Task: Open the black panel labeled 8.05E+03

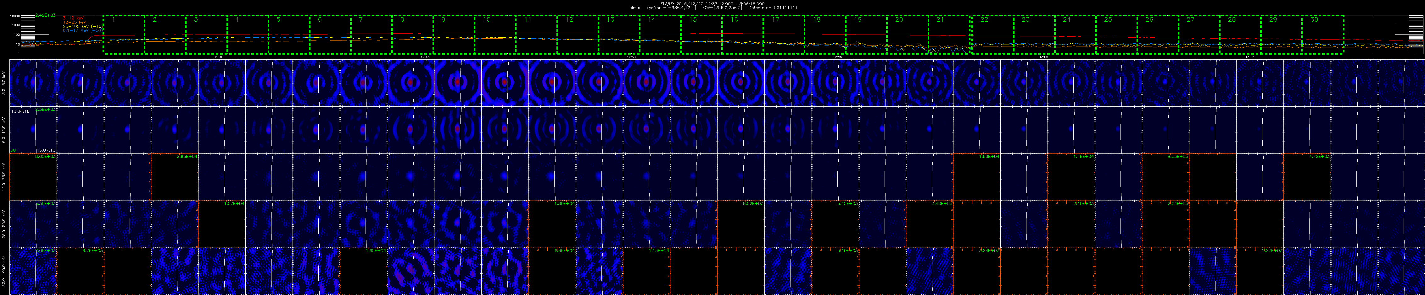Action: 33,177
